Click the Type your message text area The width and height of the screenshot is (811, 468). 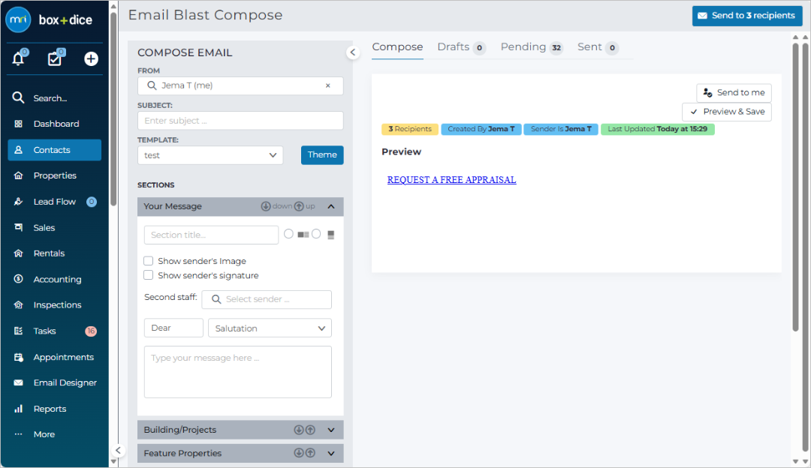tap(238, 372)
